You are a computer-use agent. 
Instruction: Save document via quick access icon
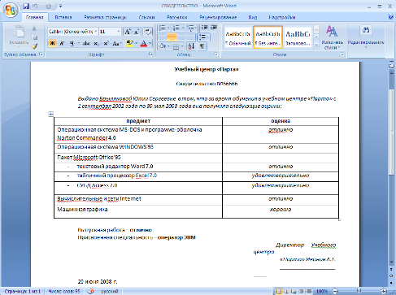tap(26, 6)
